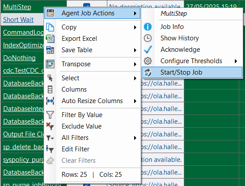Click the Configure Thresholds gear icon

point(148,61)
